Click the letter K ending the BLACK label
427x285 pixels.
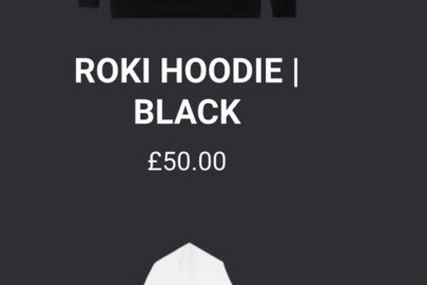point(230,112)
